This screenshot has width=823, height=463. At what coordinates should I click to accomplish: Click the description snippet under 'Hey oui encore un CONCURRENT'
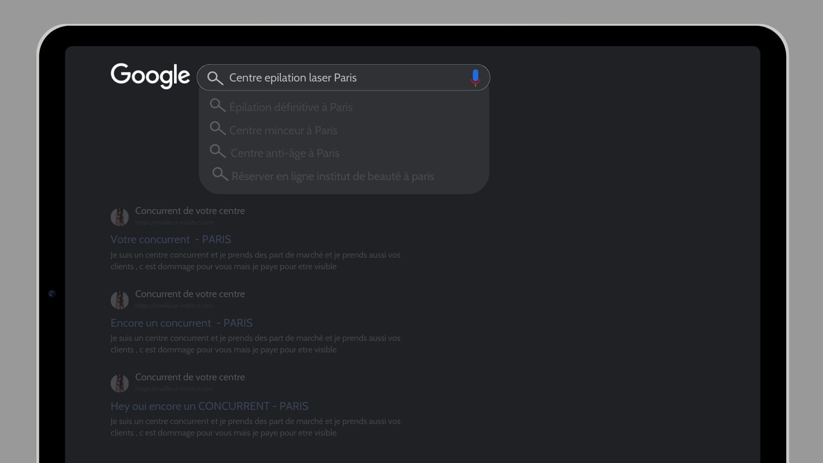(x=255, y=427)
